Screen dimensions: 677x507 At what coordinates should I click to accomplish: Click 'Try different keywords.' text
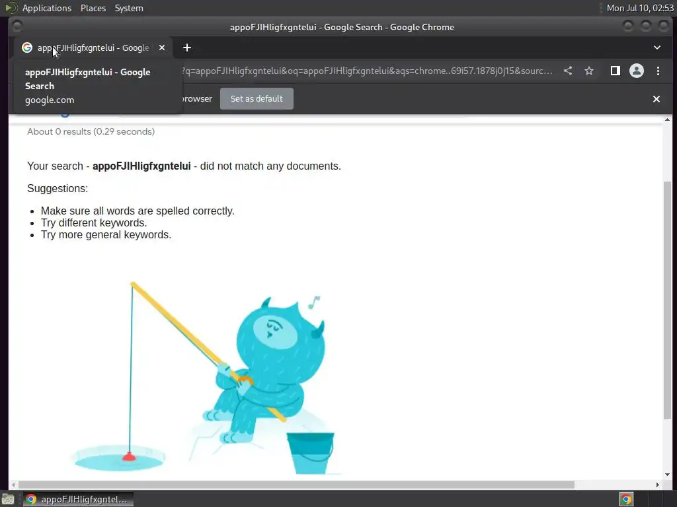click(x=94, y=223)
